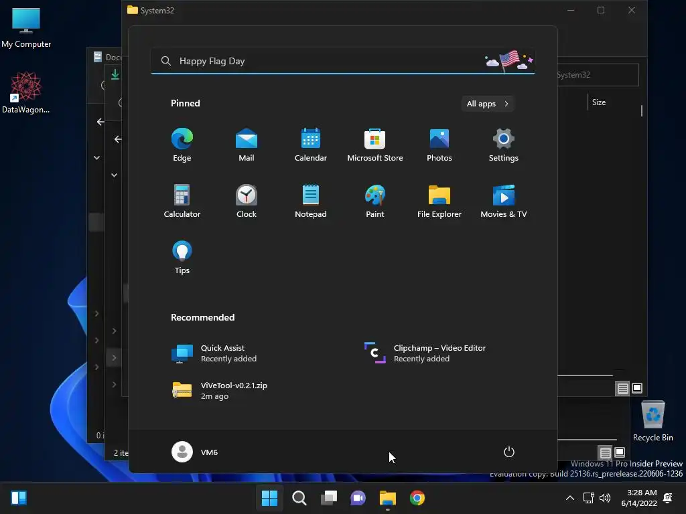Viewport: 686px width, 514px height.
Task: Launch Google Chrome from the taskbar
Action: pos(417,498)
